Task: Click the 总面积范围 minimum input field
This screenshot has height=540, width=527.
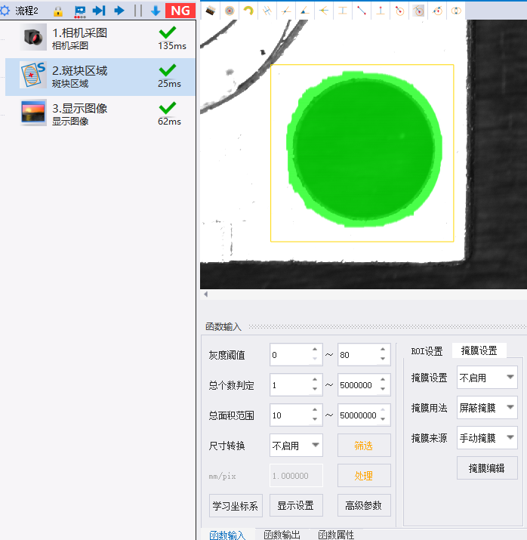Action: pyautogui.click(x=290, y=415)
